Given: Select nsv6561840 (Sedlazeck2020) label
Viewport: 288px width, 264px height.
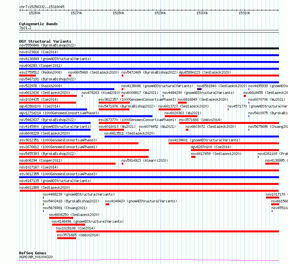Looking at the screenshot, I should pyautogui.click(x=222, y=86).
